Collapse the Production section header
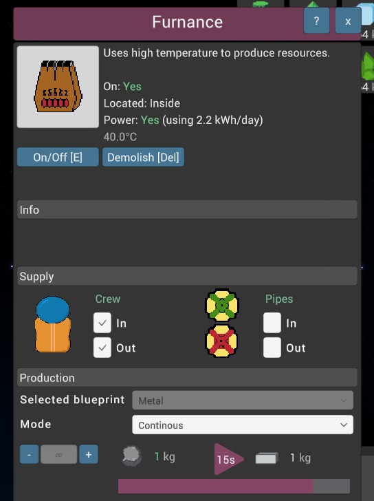This screenshot has width=374, height=501. [x=187, y=378]
